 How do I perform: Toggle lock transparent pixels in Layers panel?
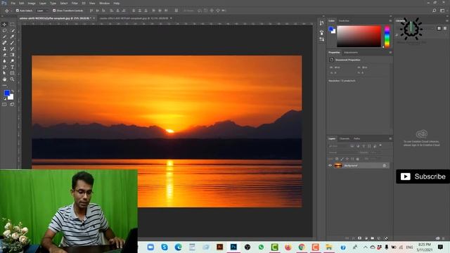[x=337, y=159]
